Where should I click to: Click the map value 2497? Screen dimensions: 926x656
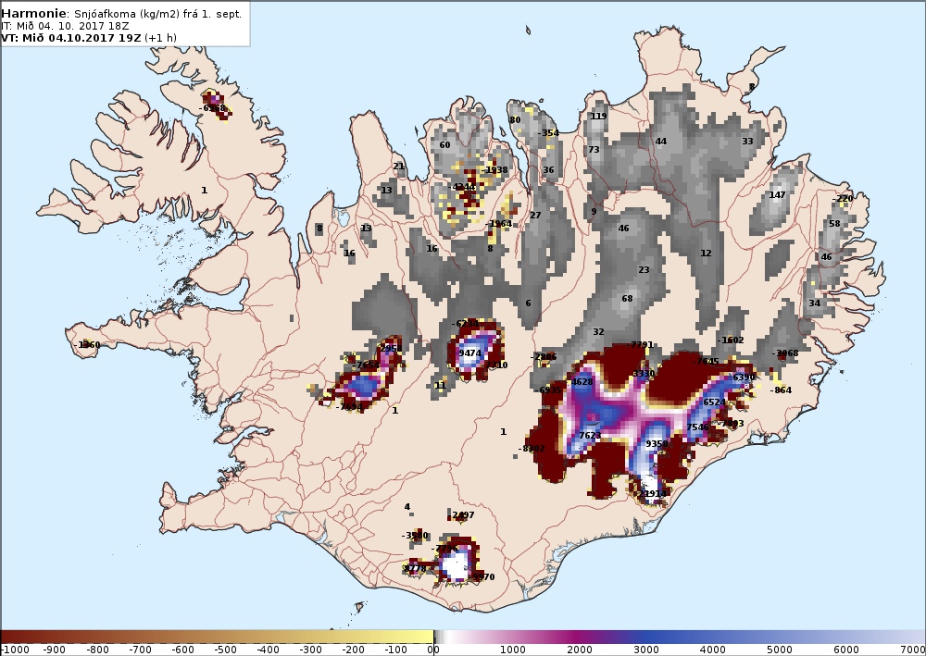tap(462, 515)
